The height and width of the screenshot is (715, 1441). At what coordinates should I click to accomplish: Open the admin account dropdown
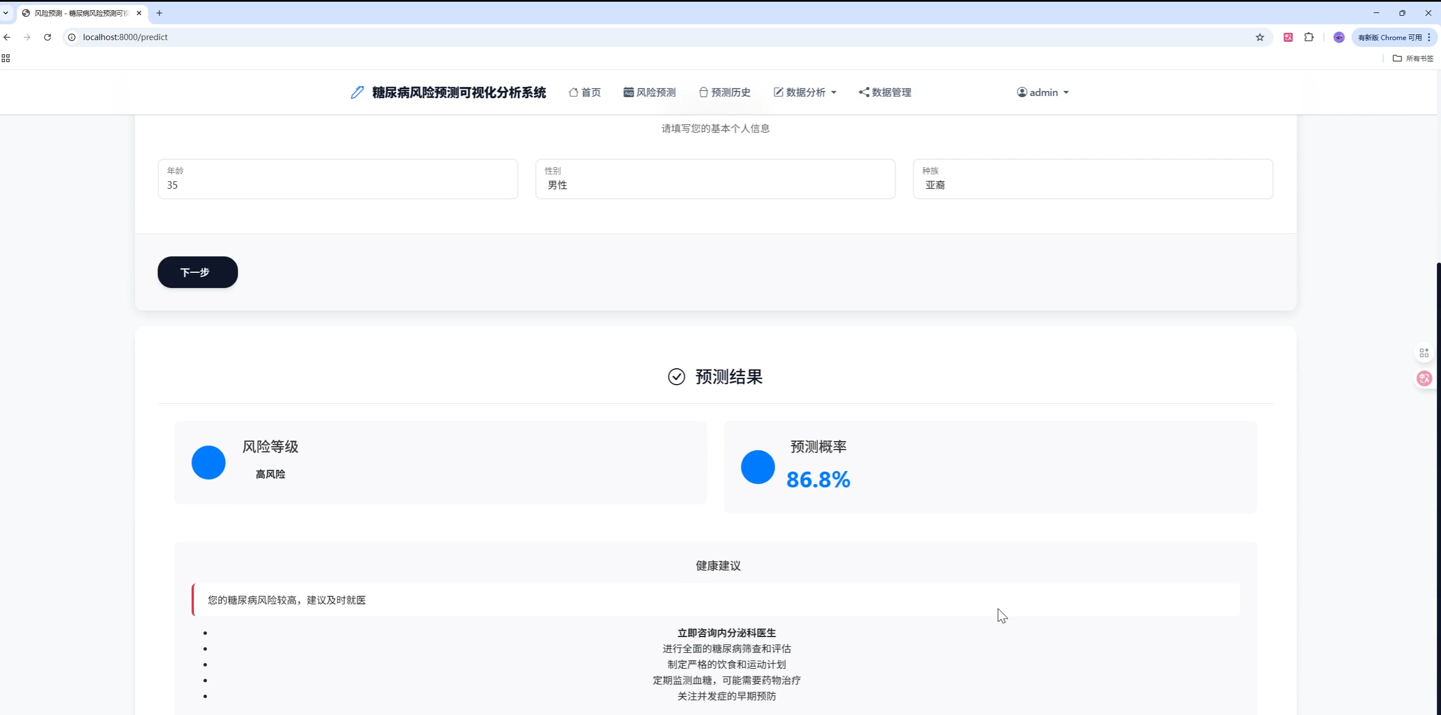[1043, 92]
